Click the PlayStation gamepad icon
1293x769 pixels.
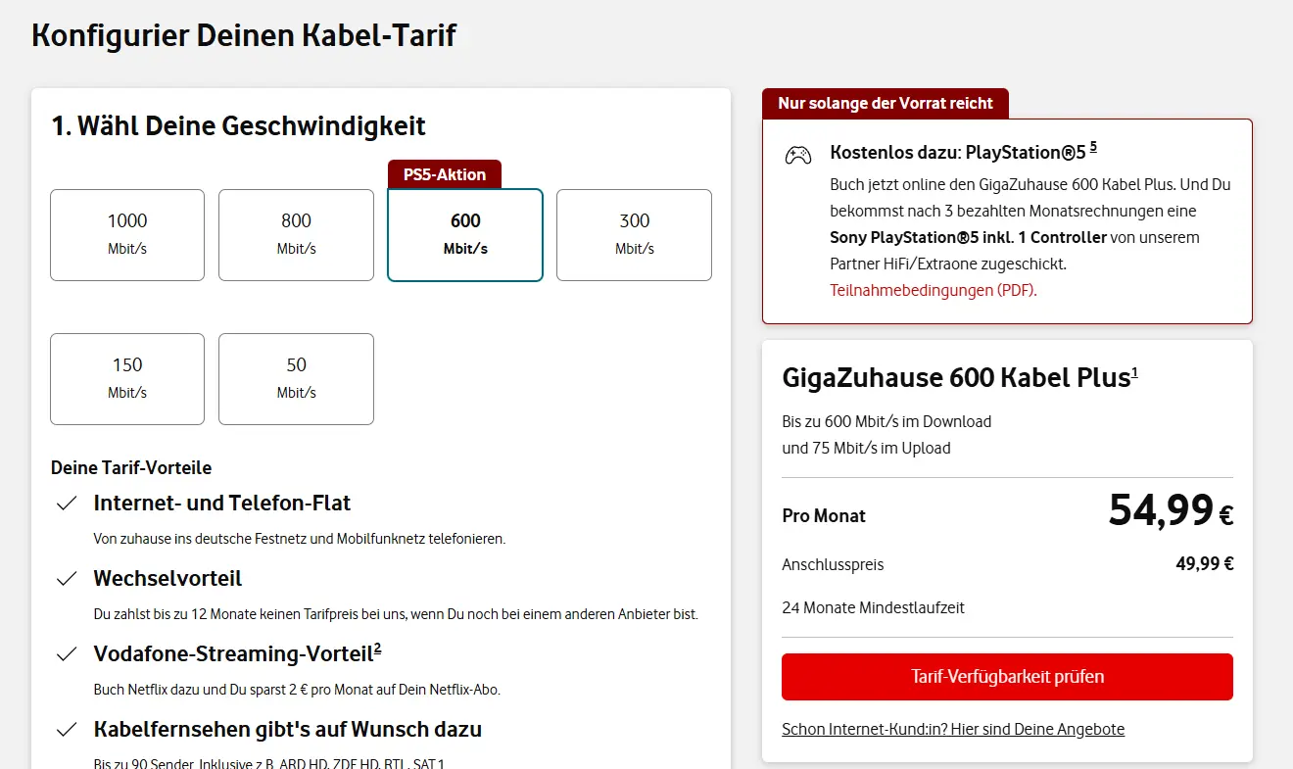[797, 155]
